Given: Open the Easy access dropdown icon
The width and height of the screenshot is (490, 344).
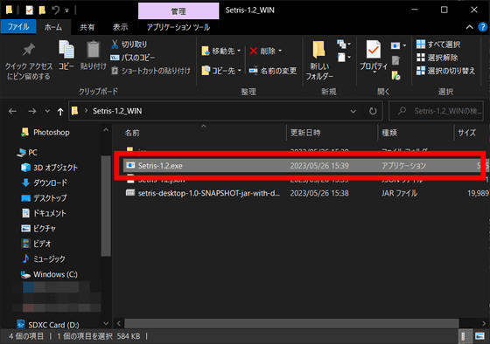Looking at the screenshot, I should (344, 58).
